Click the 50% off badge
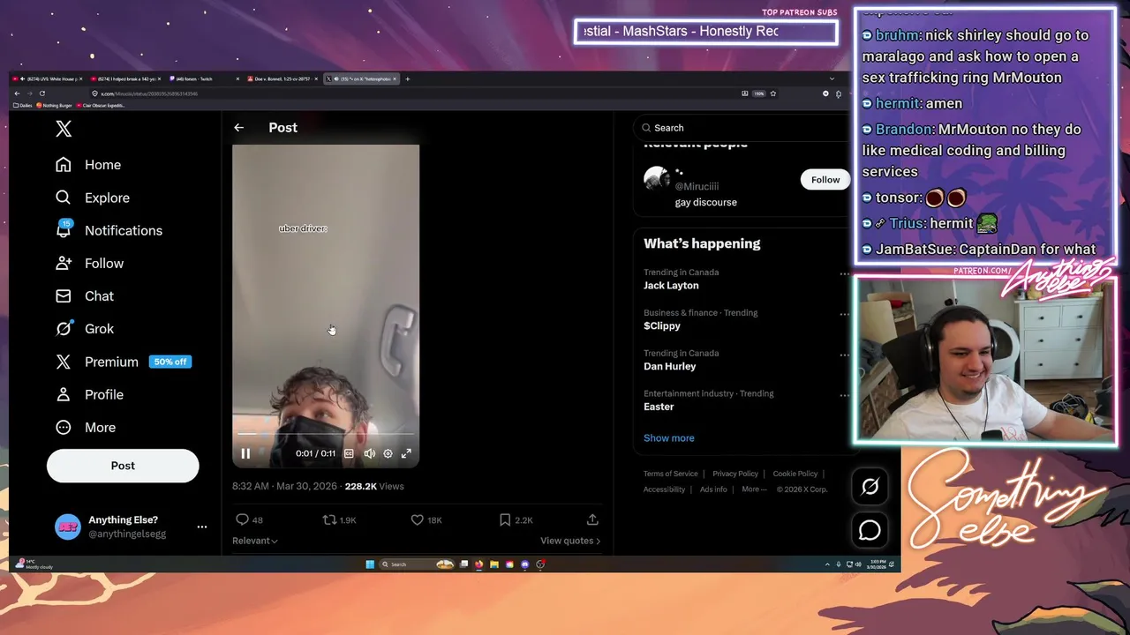Screen dimensions: 1130x635 coord(170,362)
